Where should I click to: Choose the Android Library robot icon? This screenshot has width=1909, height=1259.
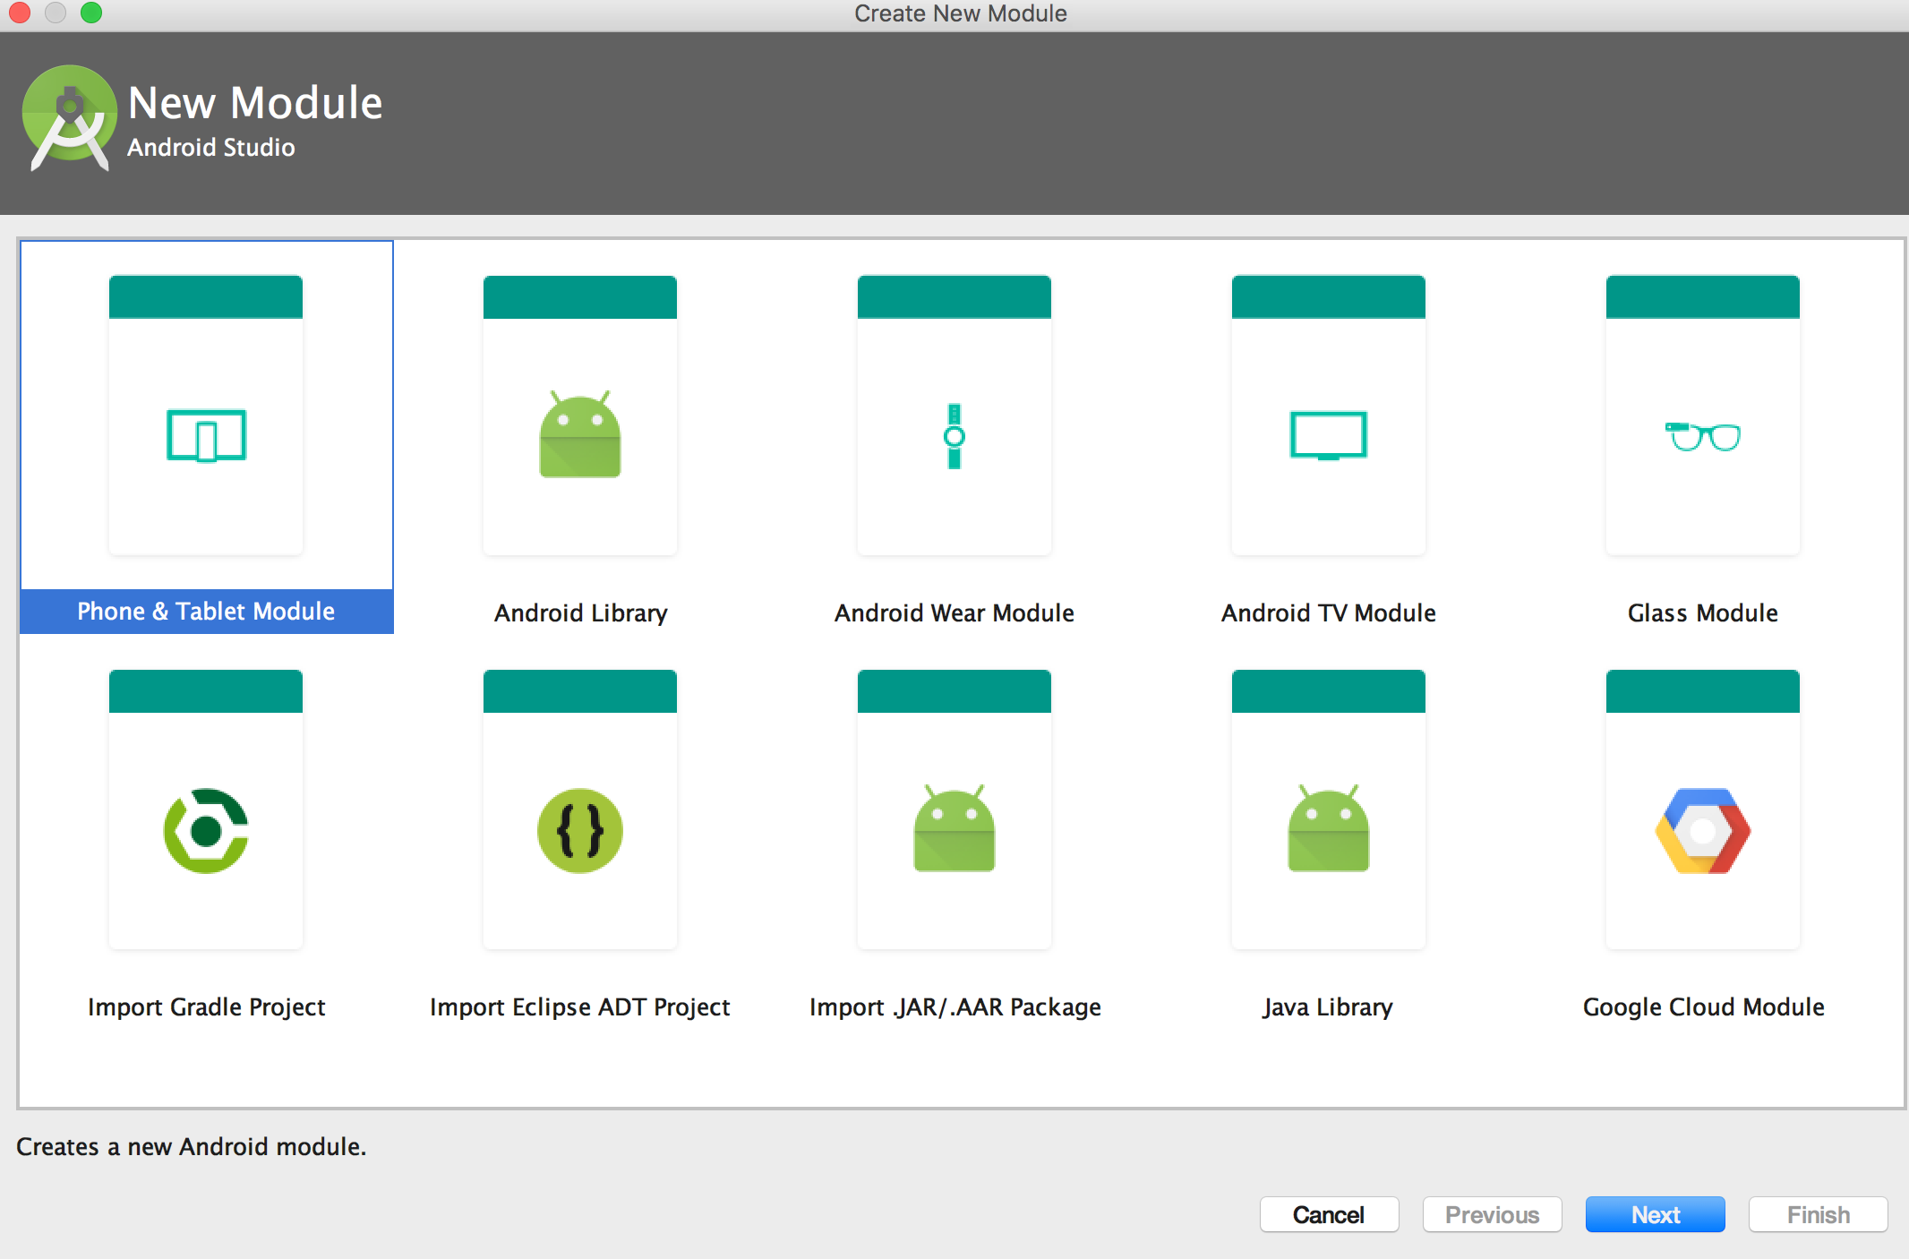(x=580, y=434)
